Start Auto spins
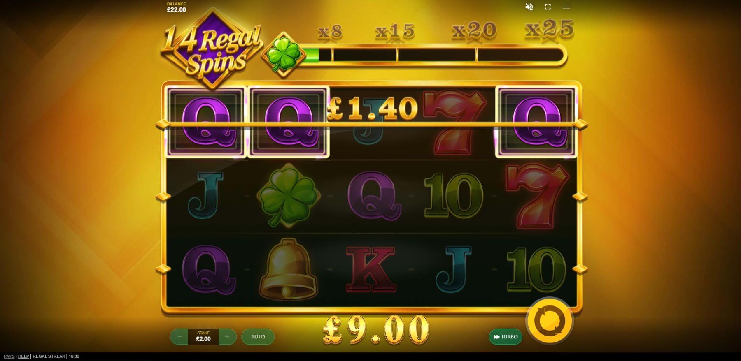Viewport: 741px width, 361px height. point(258,337)
